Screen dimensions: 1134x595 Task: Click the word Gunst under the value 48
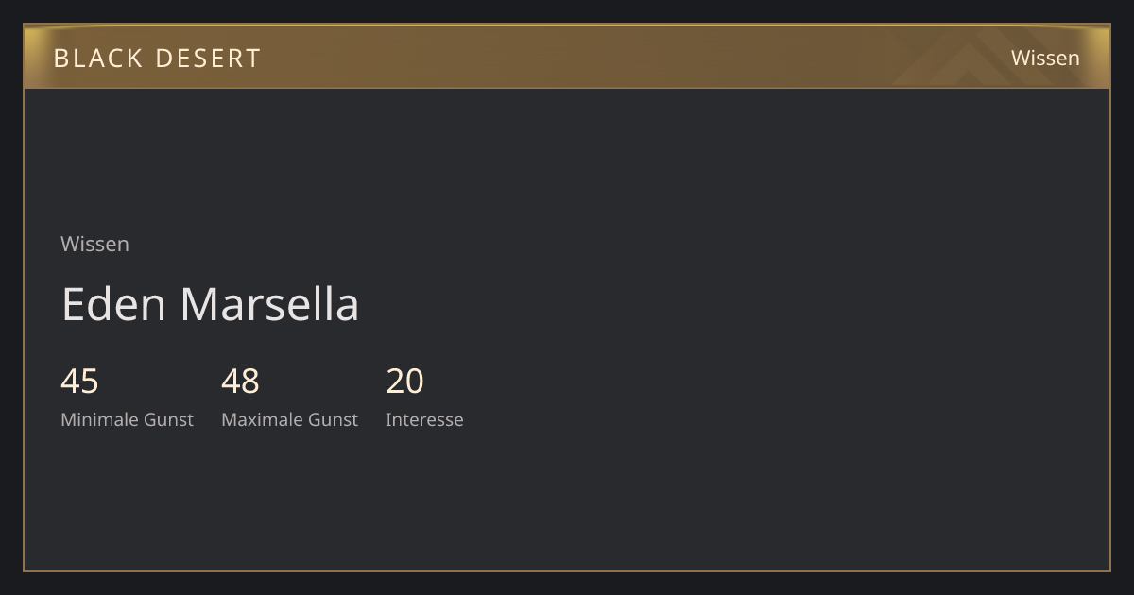tap(332, 419)
